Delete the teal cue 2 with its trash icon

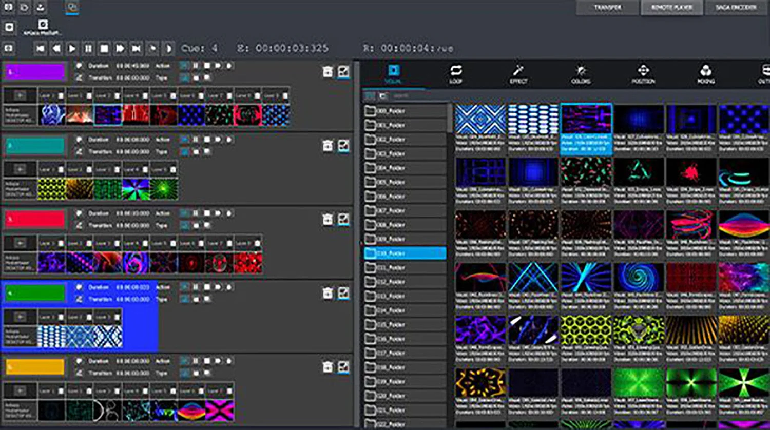click(x=328, y=146)
